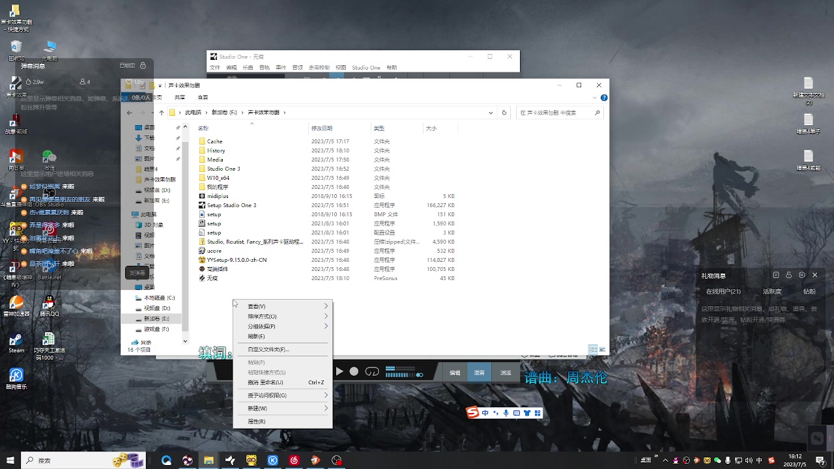Open Studio One 浏览 view button
This screenshot has height=469, width=834.
click(x=506, y=373)
